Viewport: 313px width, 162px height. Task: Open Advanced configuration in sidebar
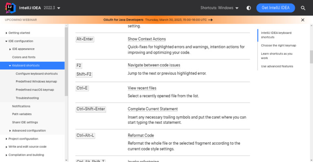[29, 131]
